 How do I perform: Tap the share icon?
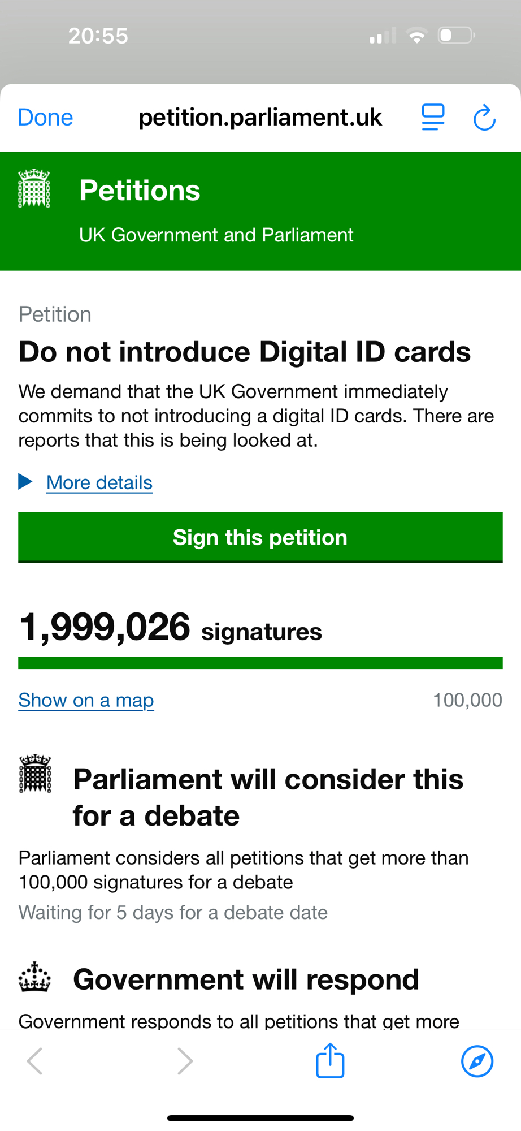tap(330, 1061)
